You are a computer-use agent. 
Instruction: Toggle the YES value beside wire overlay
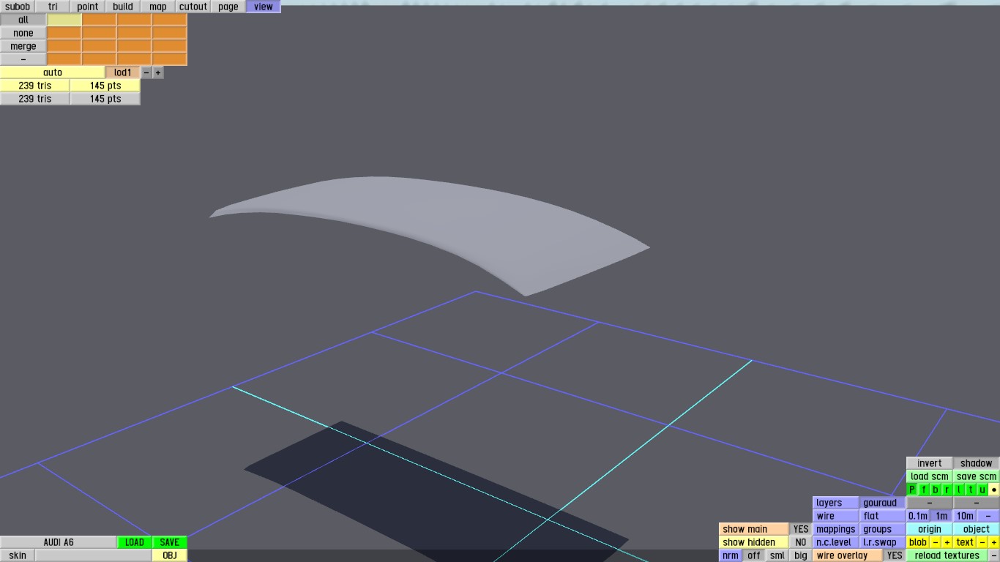tap(895, 555)
